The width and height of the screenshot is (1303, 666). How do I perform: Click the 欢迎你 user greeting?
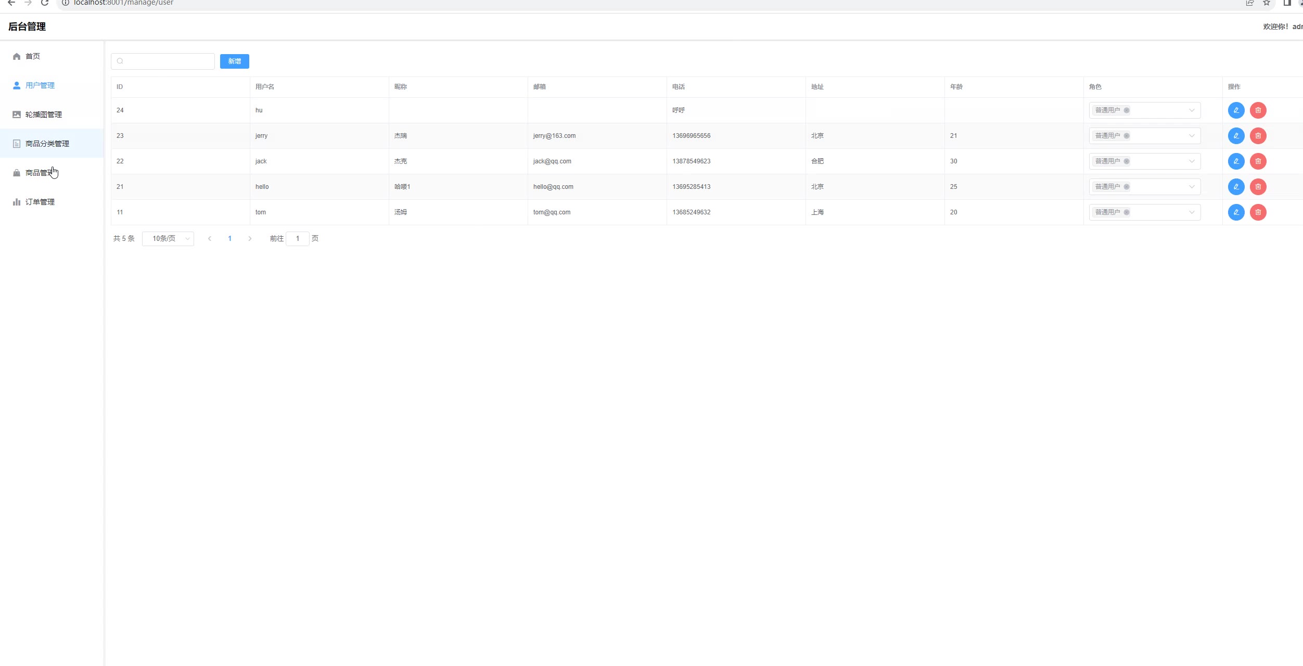pos(1283,27)
